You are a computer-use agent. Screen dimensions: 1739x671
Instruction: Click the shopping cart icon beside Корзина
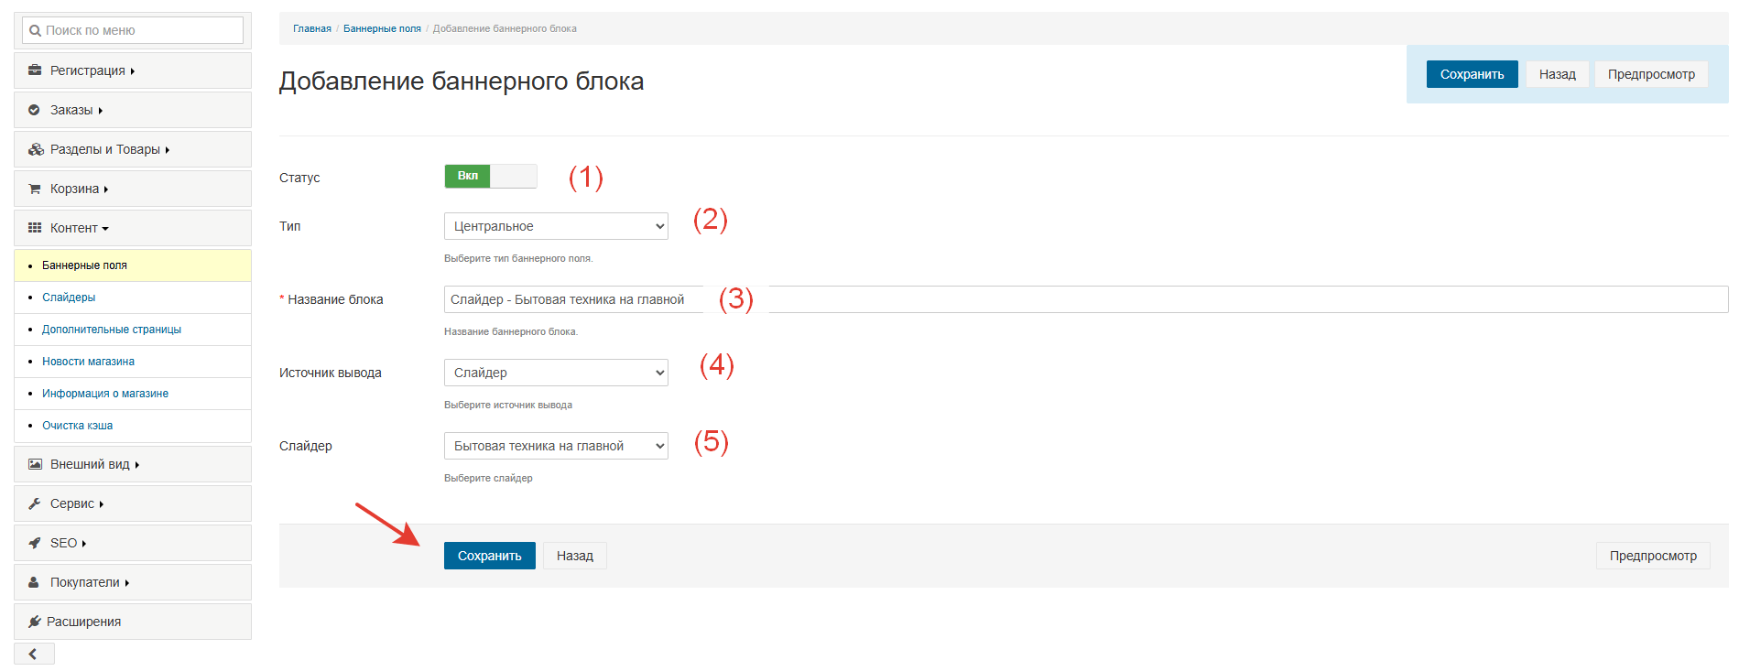pyautogui.click(x=35, y=189)
